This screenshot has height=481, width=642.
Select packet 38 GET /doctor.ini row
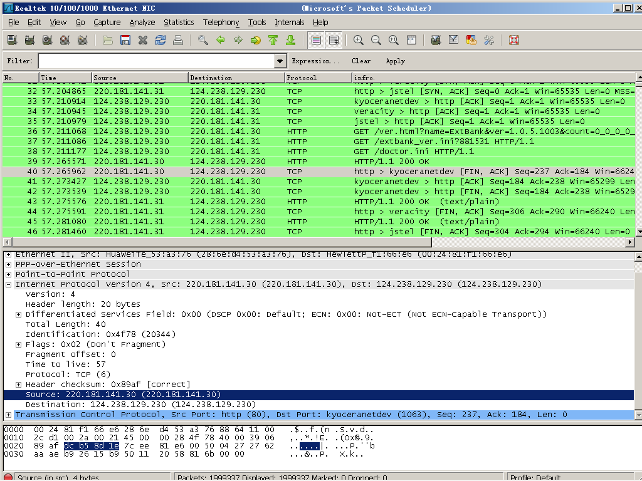click(x=318, y=152)
